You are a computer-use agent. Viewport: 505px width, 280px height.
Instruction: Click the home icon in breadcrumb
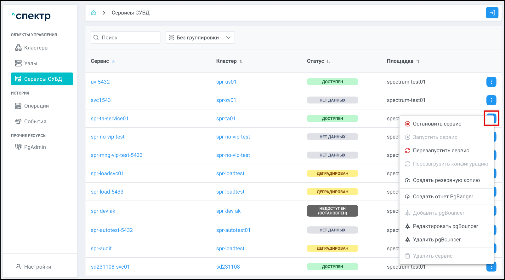[94, 13]
